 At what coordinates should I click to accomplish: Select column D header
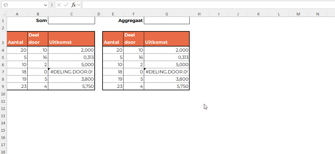(x=99, y=14)
